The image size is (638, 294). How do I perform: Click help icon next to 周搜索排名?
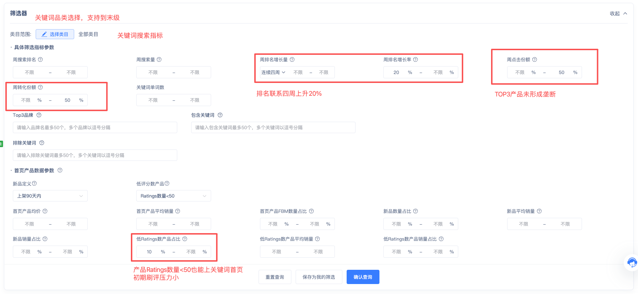tap(40, 59)
